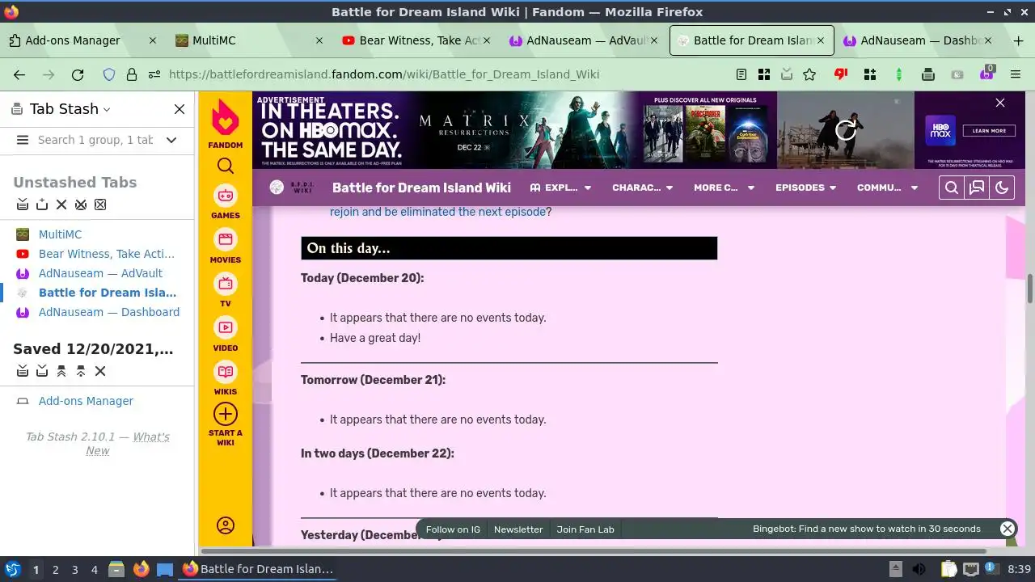Select MultiMC in unstashed tabs list
Screen dimensions: 1035x582
pos(60,234)
